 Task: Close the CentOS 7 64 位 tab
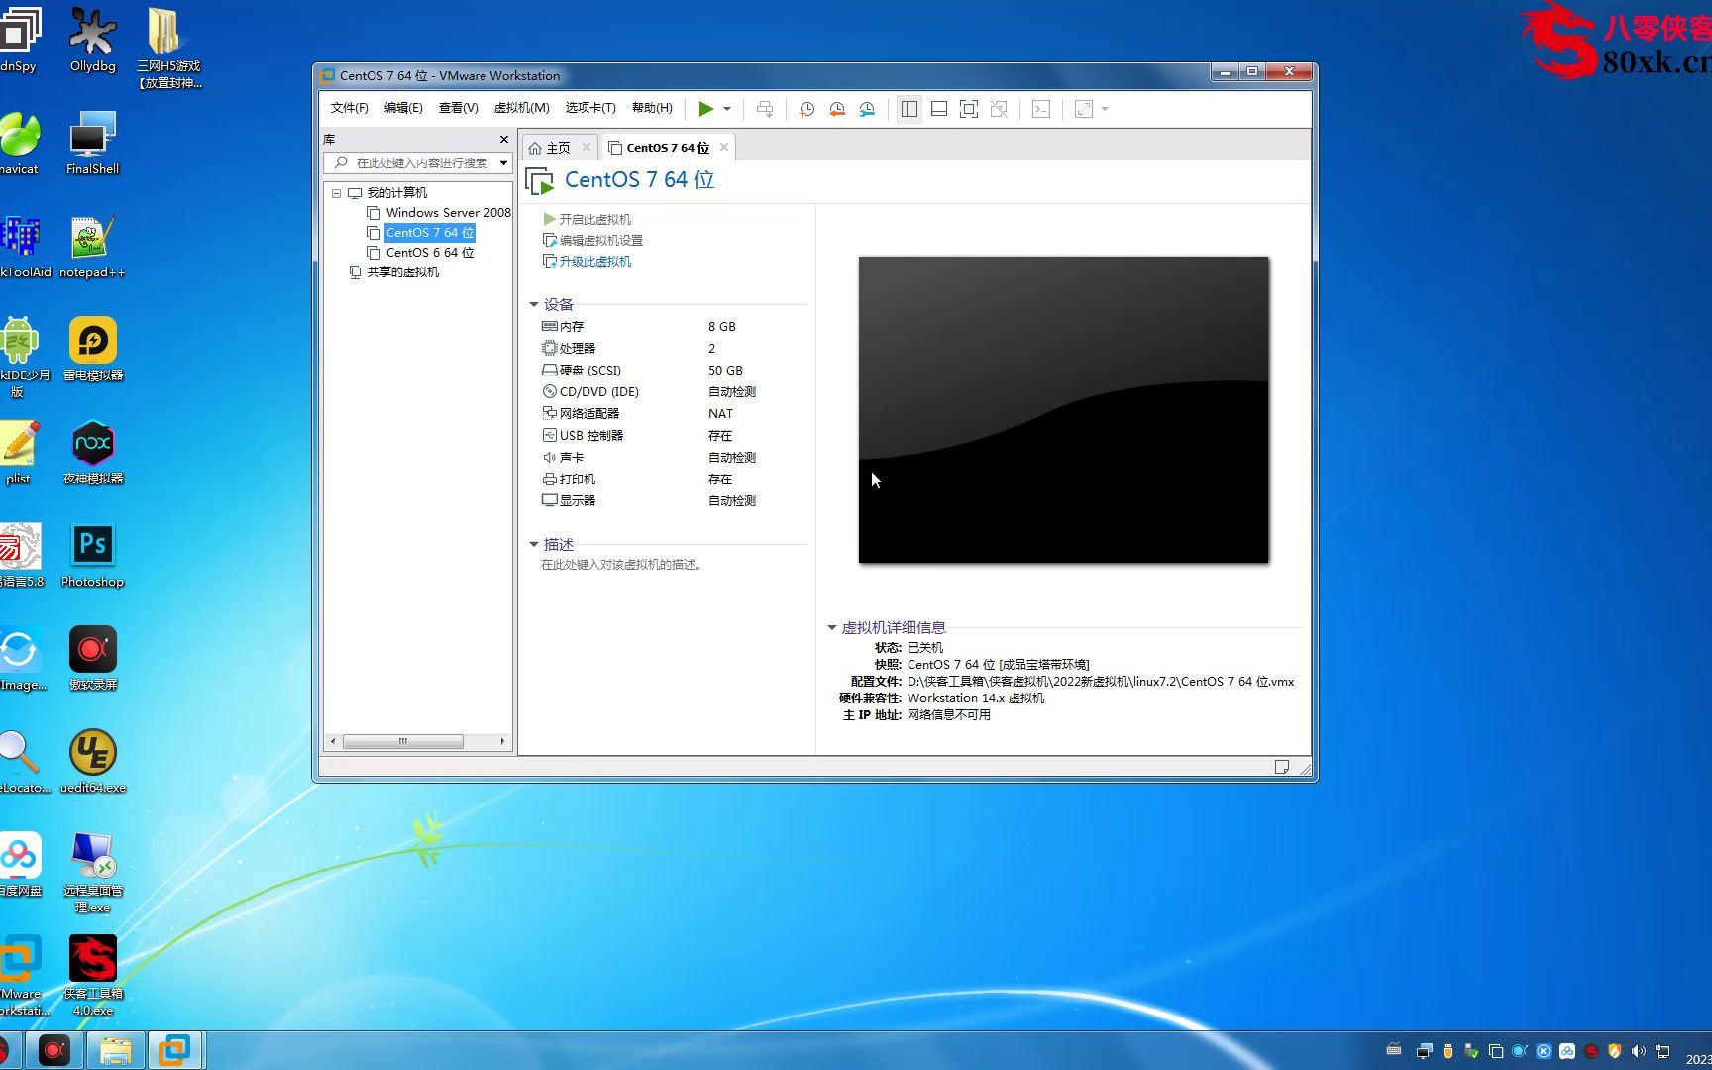(x=724, y=147)
